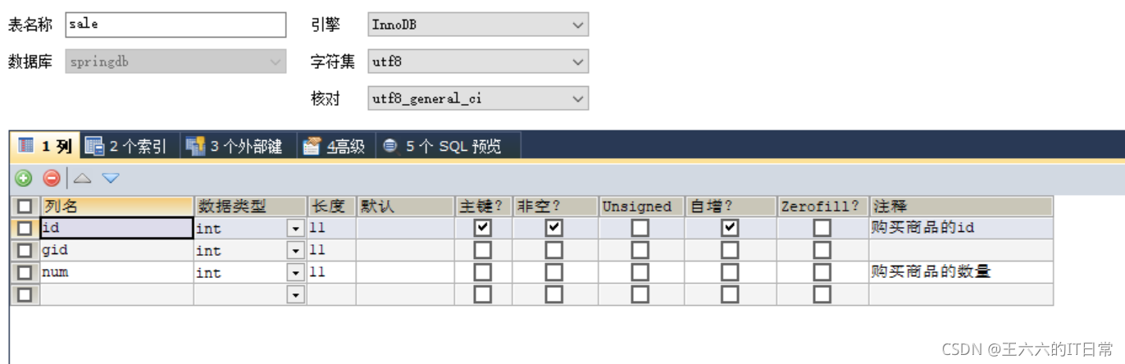Check 主键 for the num column
1125x364 pixels.
pyautogui.click(x=483, y=272)
